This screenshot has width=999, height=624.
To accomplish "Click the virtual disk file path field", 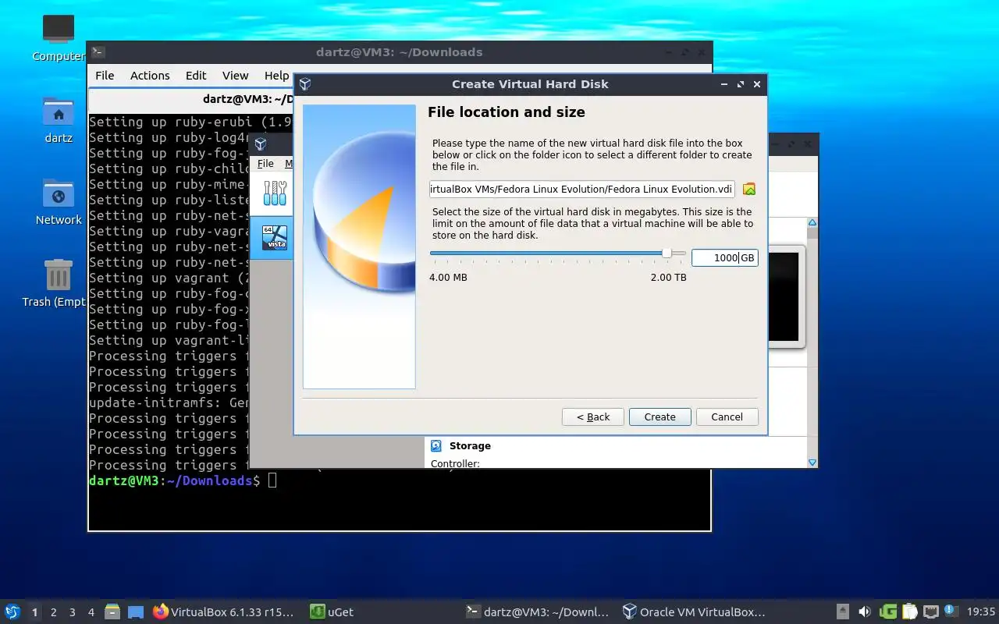I will coord(581,190).
